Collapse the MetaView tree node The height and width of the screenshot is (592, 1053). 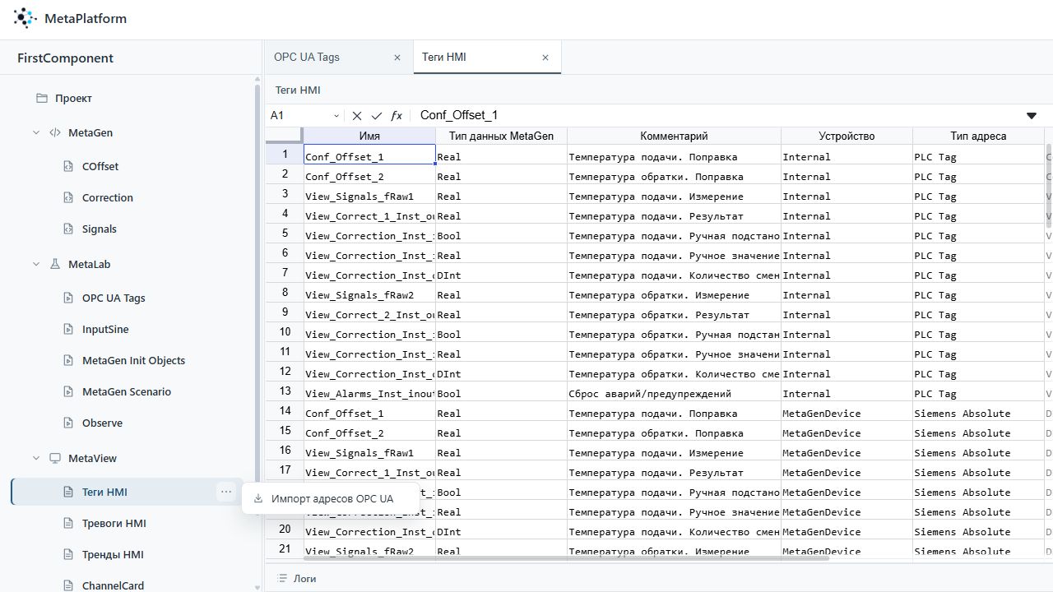click(36, 458)
